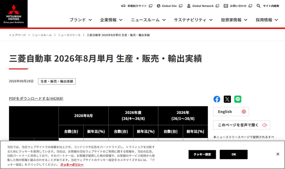Click the date 2026年09月29日
This screenshot has width=285, height=169.
(x=21, y=81)
